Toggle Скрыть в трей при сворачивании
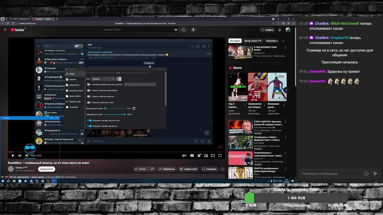Viewport: 383px width, 215px height. 89,90
